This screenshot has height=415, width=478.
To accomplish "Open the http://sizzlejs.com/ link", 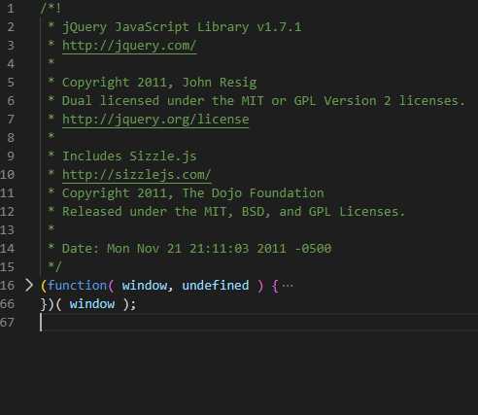I will click(136, 175).
